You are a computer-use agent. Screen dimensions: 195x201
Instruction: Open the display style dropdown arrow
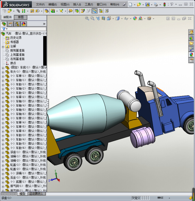coord(122,19)
